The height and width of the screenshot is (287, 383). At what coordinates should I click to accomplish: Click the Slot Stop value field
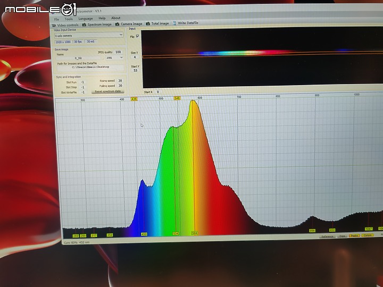(83, 87)
